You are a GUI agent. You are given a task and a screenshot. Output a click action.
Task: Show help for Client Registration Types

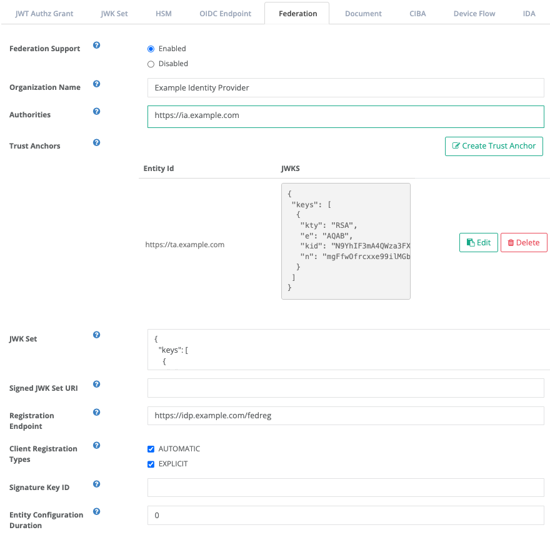[96, 445]
